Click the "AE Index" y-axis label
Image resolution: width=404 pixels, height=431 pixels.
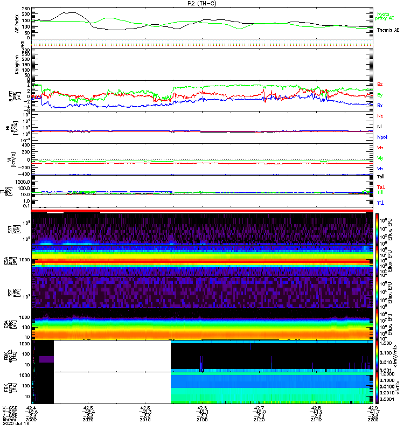pos(17,24)
